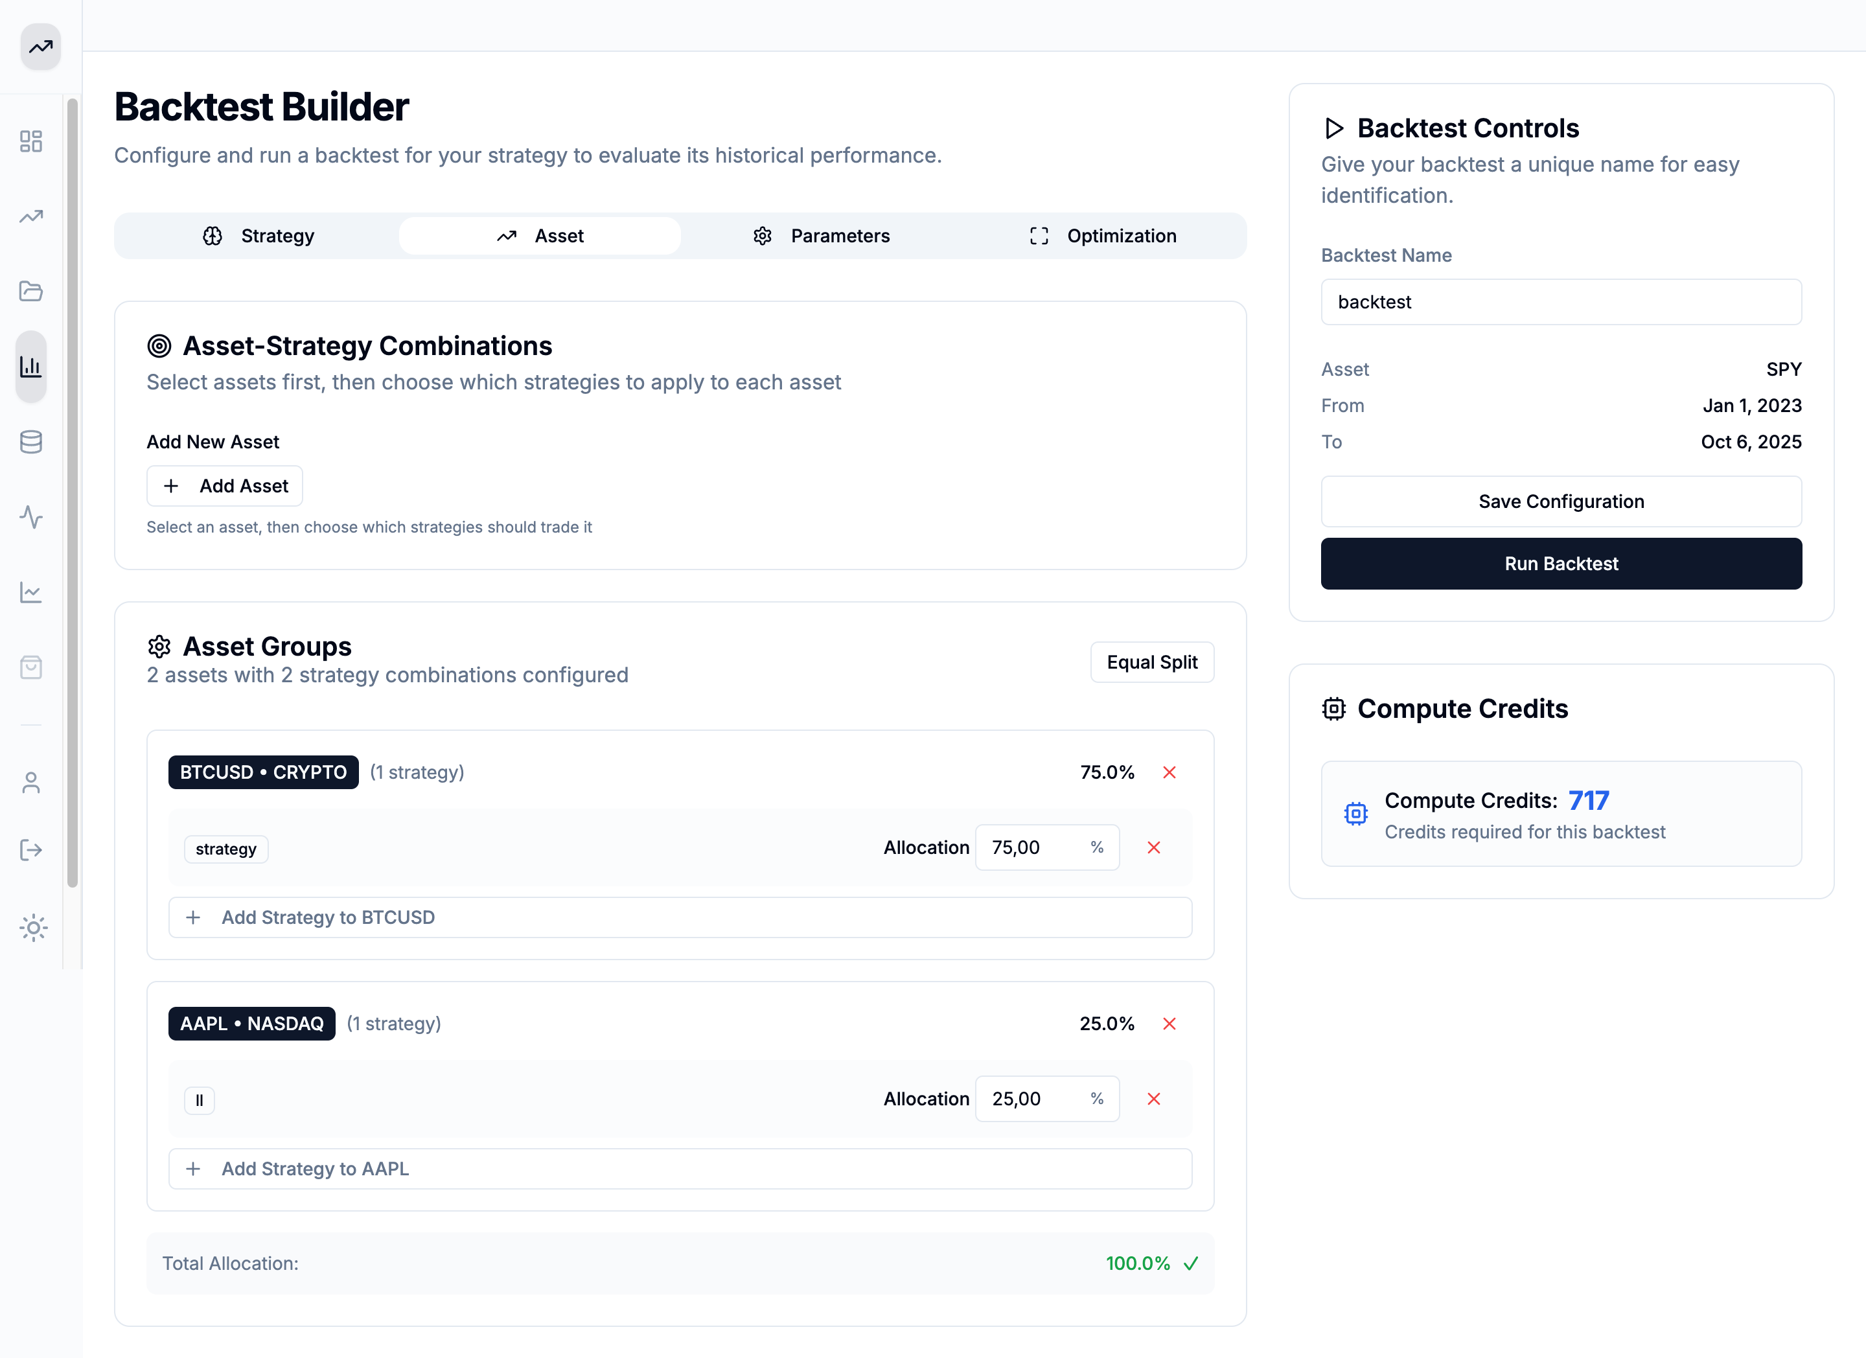Click the folder icon in sidebar
Screen dimensions: 1866x1358
pyautogui.click(x=31, y=291)
